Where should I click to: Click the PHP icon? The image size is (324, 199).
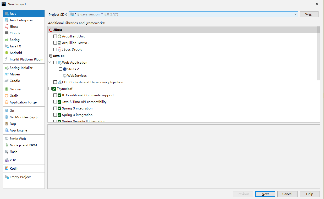pos(7,160)
